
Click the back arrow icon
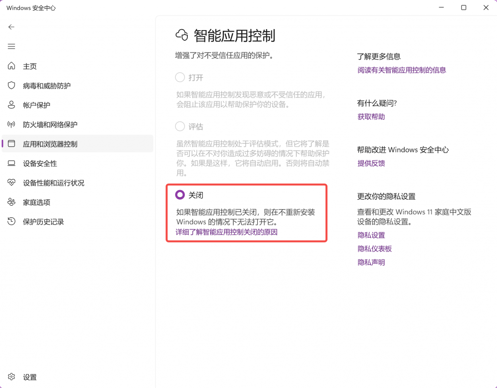point(12,27)
